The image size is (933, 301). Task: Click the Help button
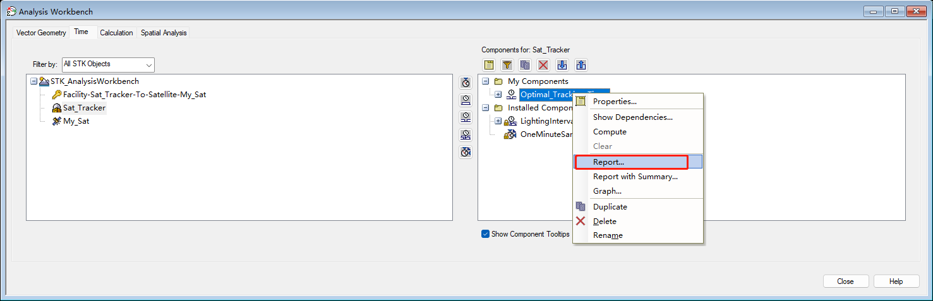pos(896,281)
